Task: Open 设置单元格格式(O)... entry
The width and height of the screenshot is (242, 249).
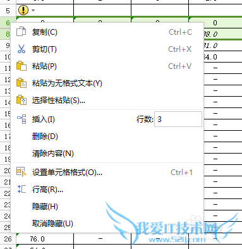Action: pyautogui.click(x=107, y=173)
